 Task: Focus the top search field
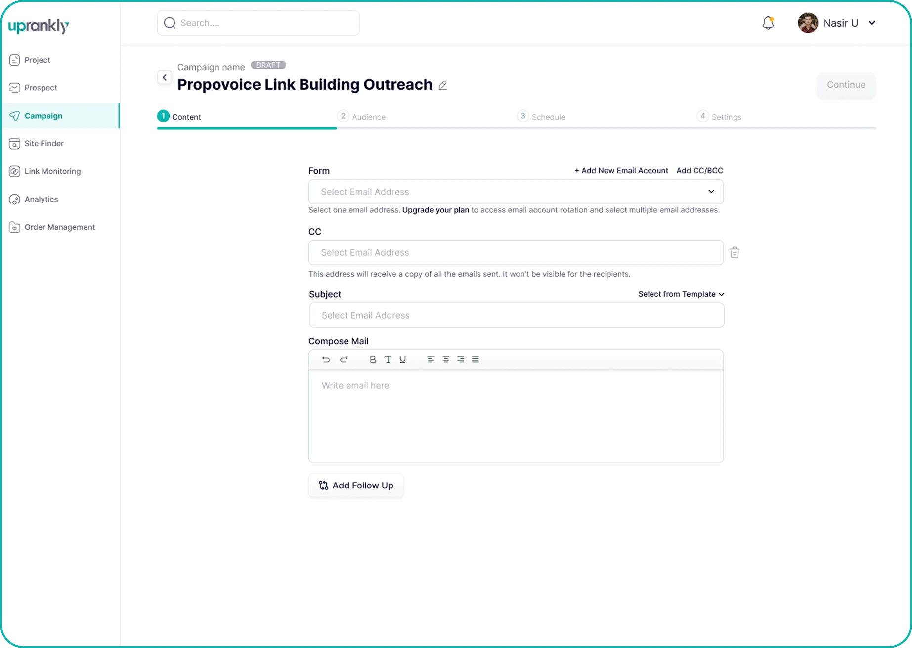coord(258,23)
